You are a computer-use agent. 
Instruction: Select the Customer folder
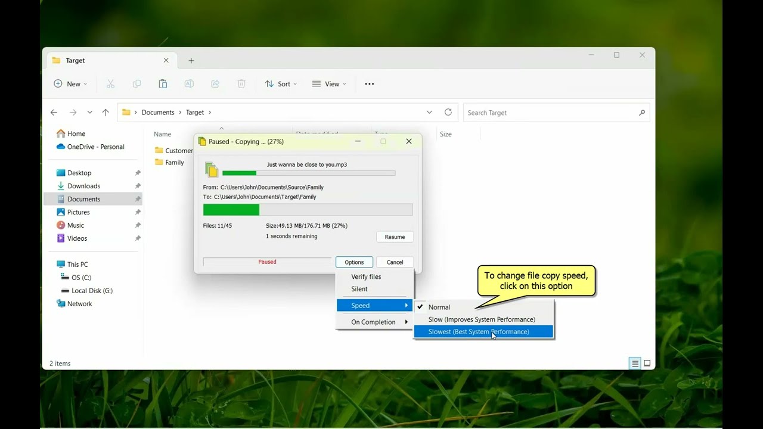pyautogui.click(x=173, y=151)
